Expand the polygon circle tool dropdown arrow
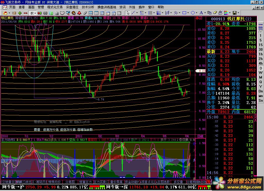 click(x=196, y=13)
